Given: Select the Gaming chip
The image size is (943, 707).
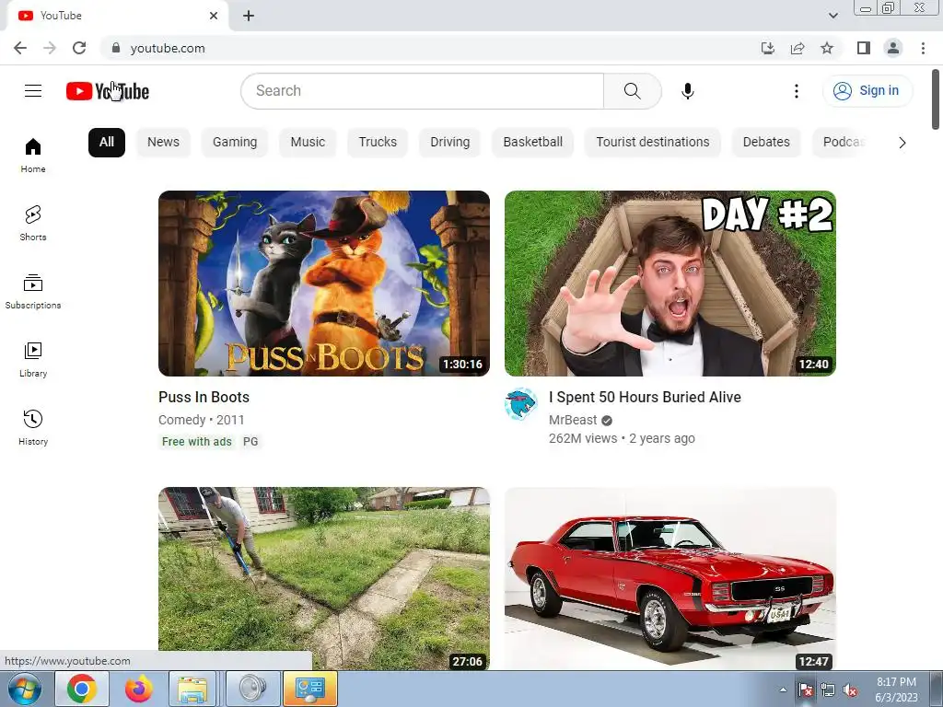Looking at the screenshot, I should (235, 143).
